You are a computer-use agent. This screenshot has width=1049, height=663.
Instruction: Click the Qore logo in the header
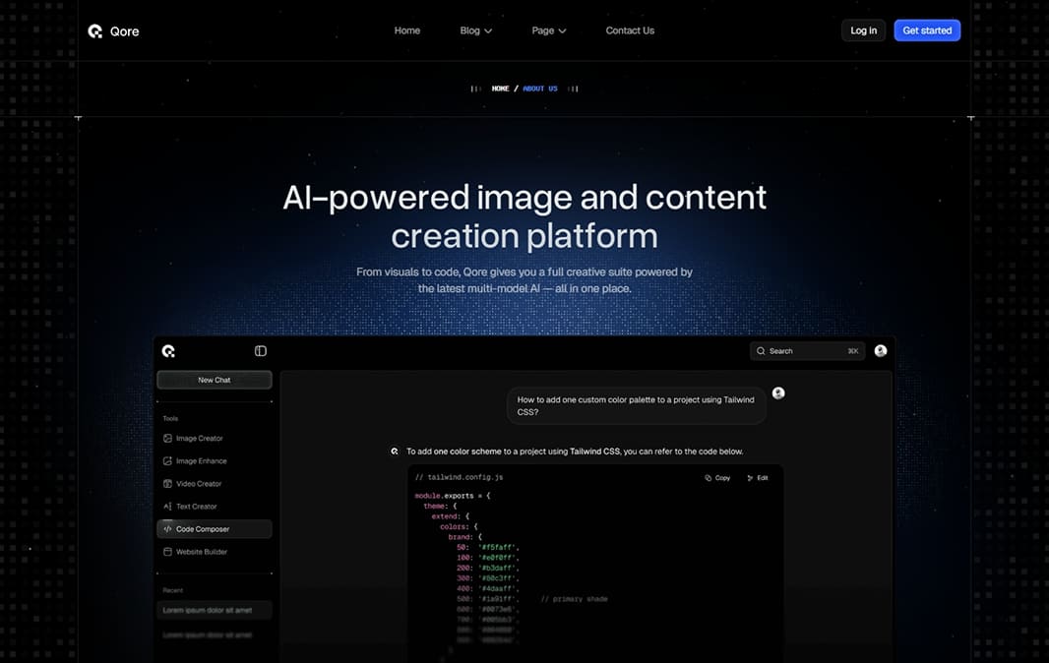(112, 30)
